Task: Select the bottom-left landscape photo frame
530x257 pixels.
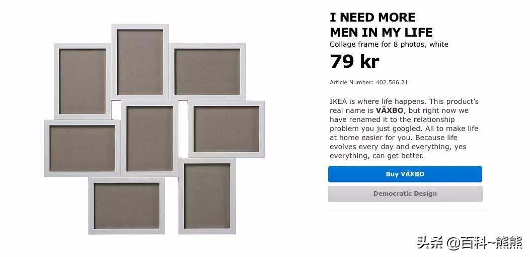Action: (127, 206)
